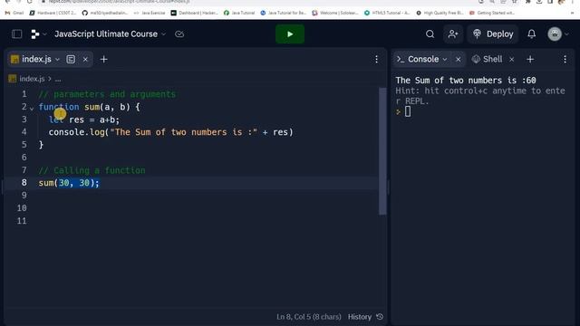Add a new pane tab beside Shell

pos(530,59)
